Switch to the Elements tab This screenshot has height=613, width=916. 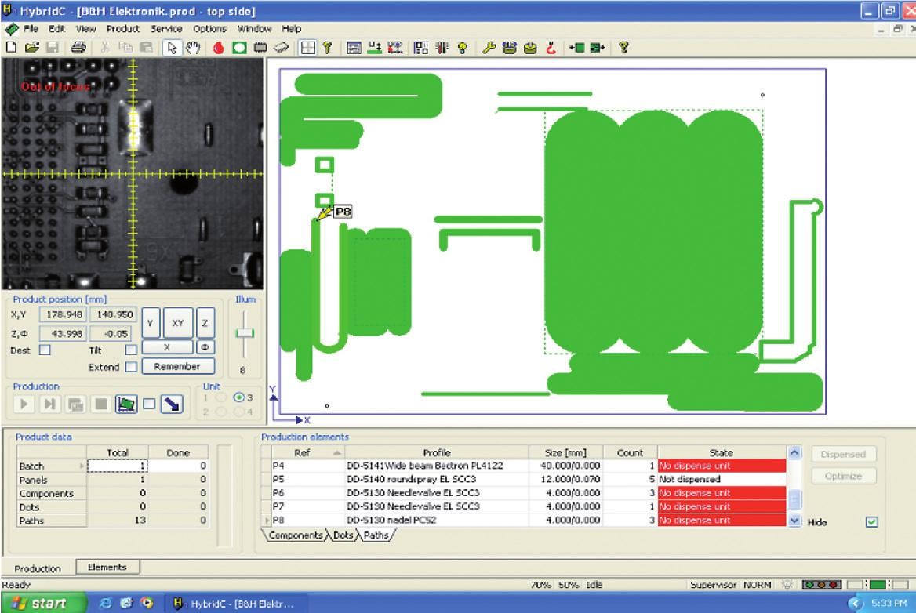point(107,567)
